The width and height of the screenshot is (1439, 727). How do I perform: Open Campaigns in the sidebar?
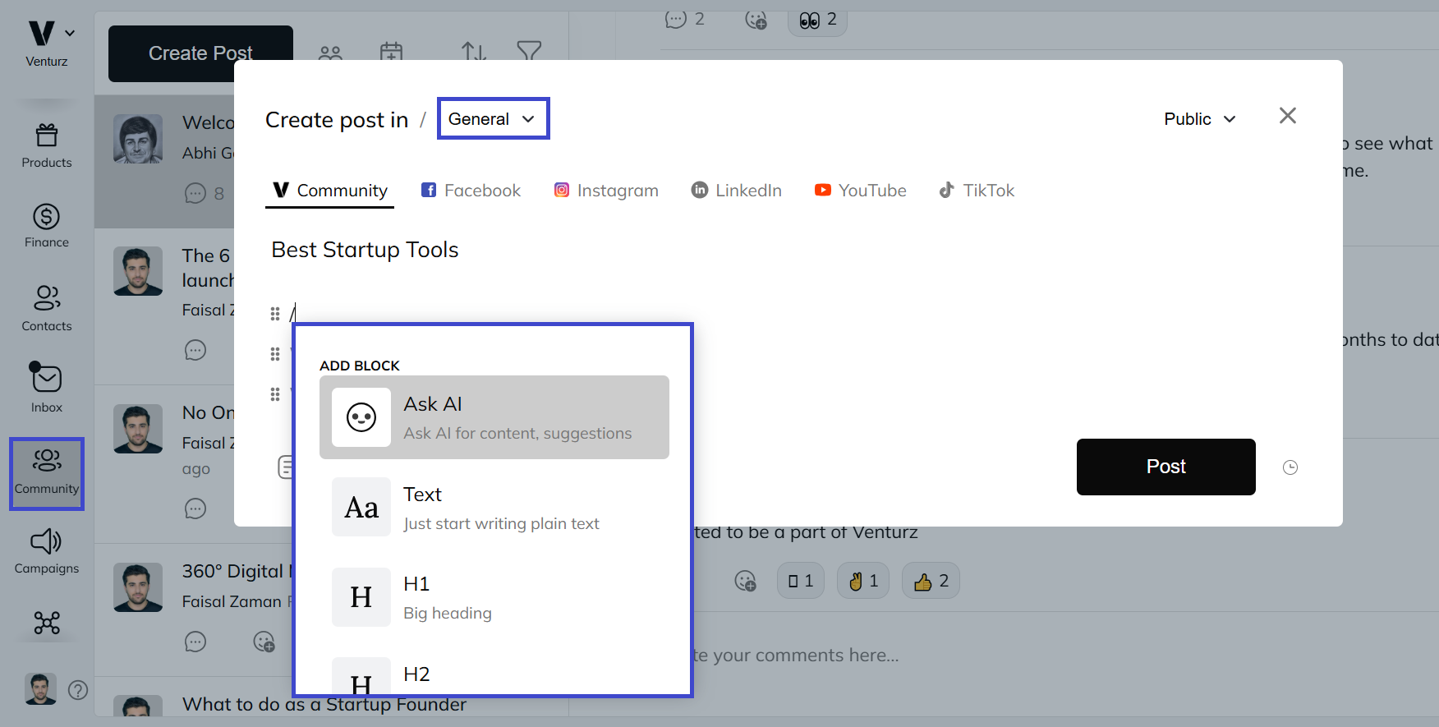pyautogui.click(x=47, y=551)
